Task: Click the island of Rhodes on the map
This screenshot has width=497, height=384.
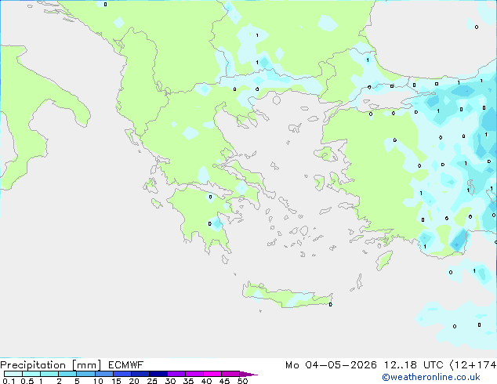Action: (x=384, y=260)
